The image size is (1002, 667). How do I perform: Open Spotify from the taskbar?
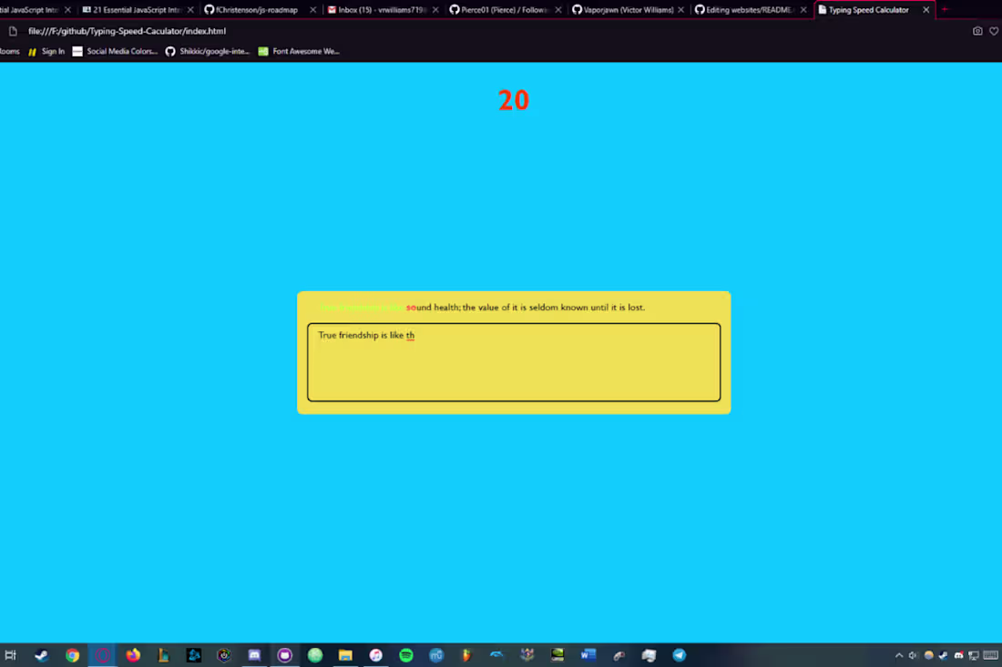click(x=405, y=655)
